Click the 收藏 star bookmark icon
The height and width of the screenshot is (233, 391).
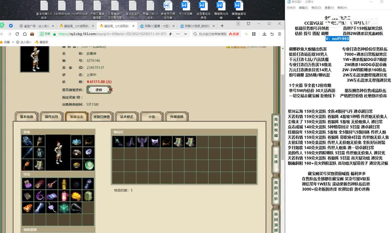[x=2, y=42]
